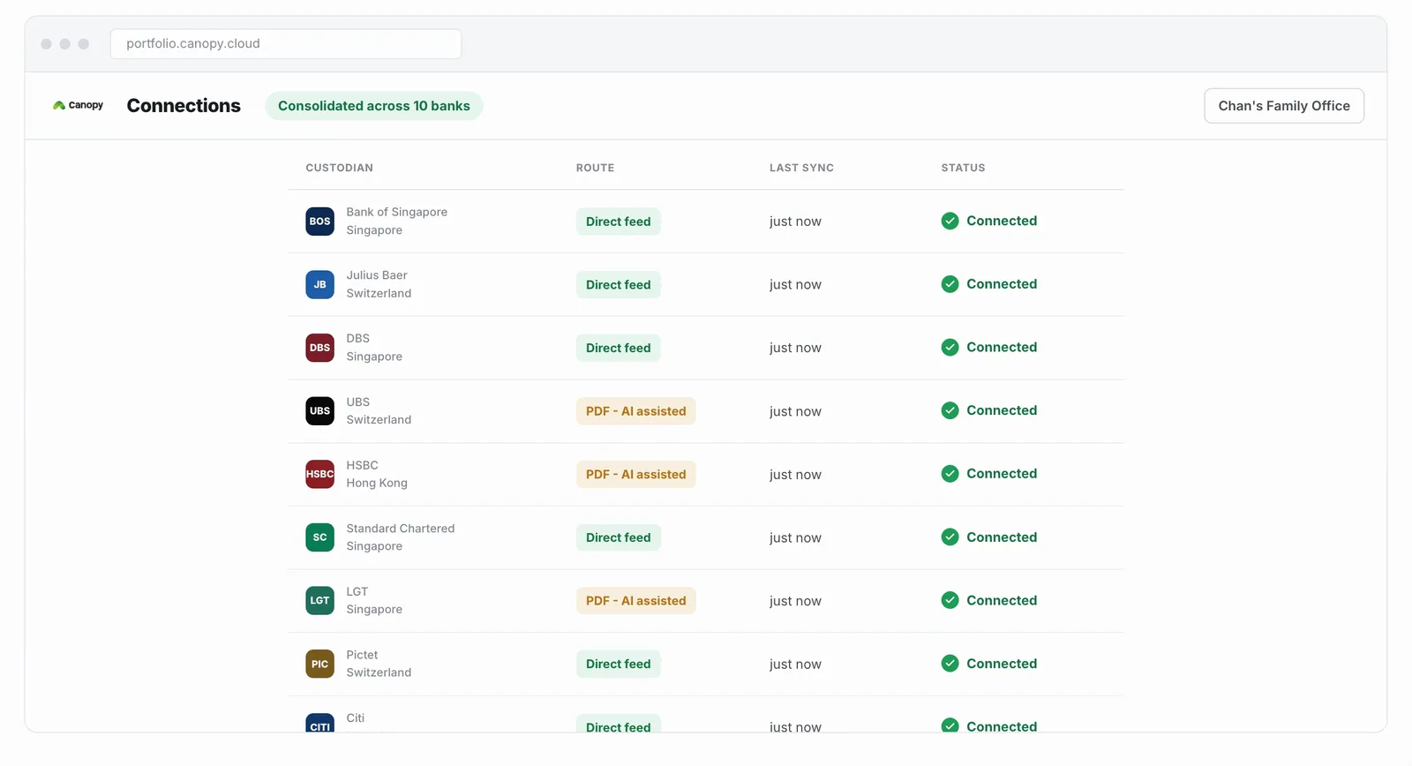
Task: Click the Connected status for UBS
Action: [x=1002, y=410]
